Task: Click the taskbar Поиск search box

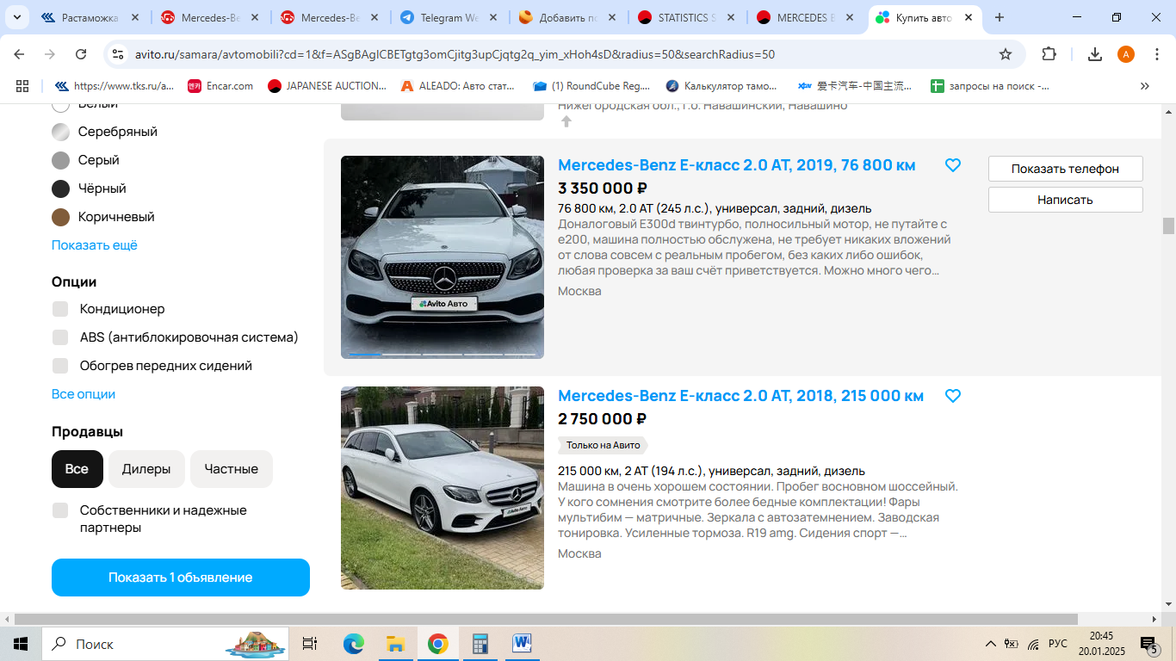Action: click(x=166, y=644)
